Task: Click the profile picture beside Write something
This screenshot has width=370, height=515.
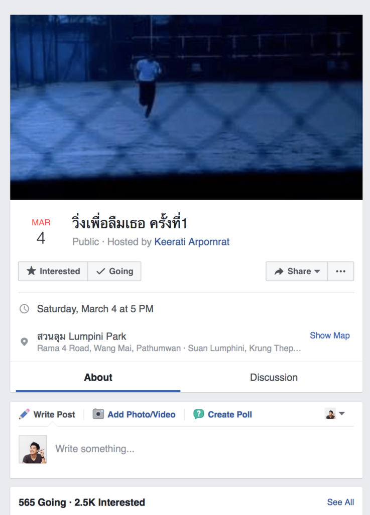Action: point(33,449)
